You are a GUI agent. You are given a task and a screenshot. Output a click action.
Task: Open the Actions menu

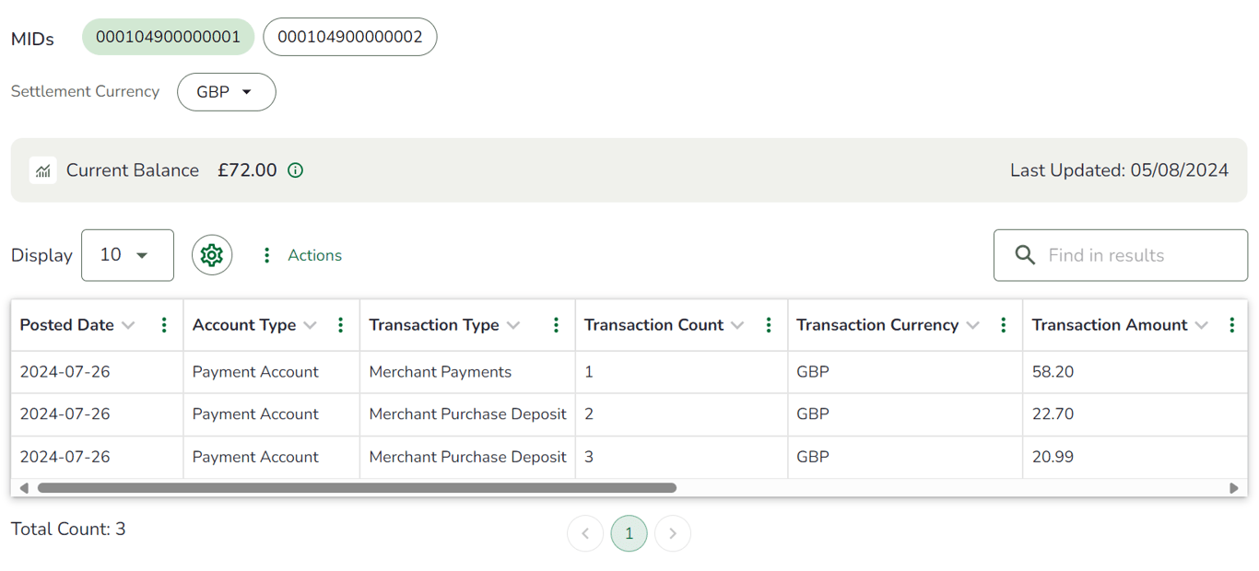[x=301, y=255]
